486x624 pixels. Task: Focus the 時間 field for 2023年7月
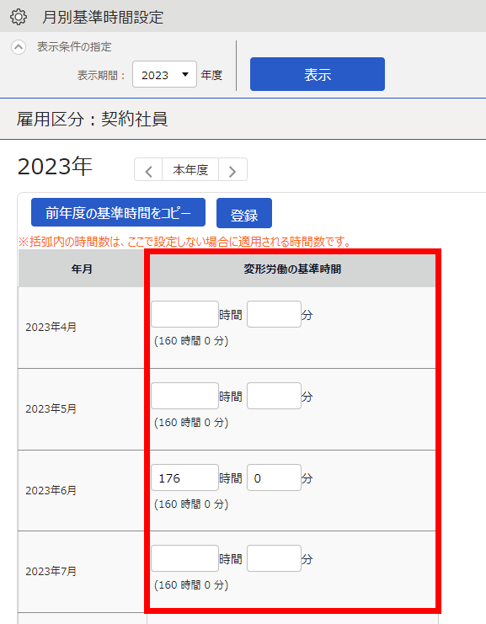coord(184,558)
